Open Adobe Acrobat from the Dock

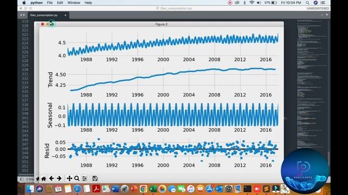click(x=96, y=189)
